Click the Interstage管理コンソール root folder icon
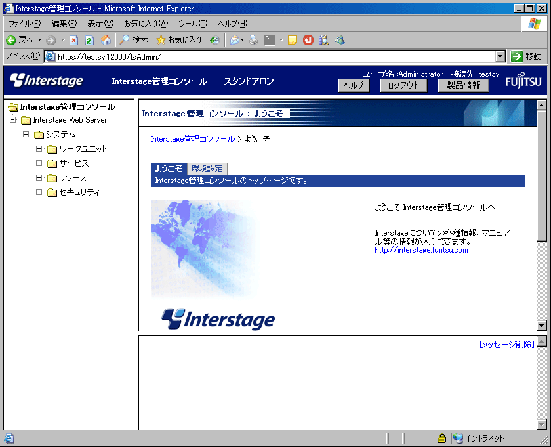Image resolution: width=551 pixels, height=447 pixels. (13, 107)
